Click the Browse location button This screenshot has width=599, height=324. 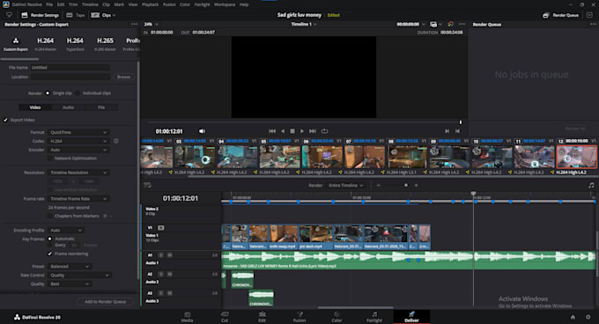point(123,77)
